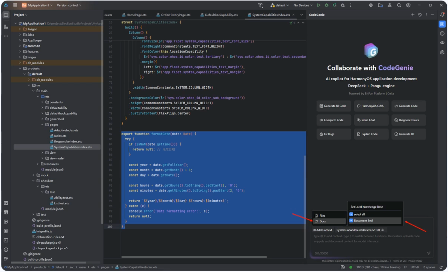The height and width of the screenshot is (272, 448).
Task: Choose Docs in context menu
Action: pyautogui.click(x=329, y=221)
